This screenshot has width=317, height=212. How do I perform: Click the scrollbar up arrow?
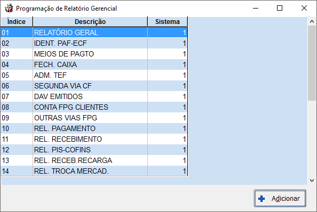pos(312,21)
